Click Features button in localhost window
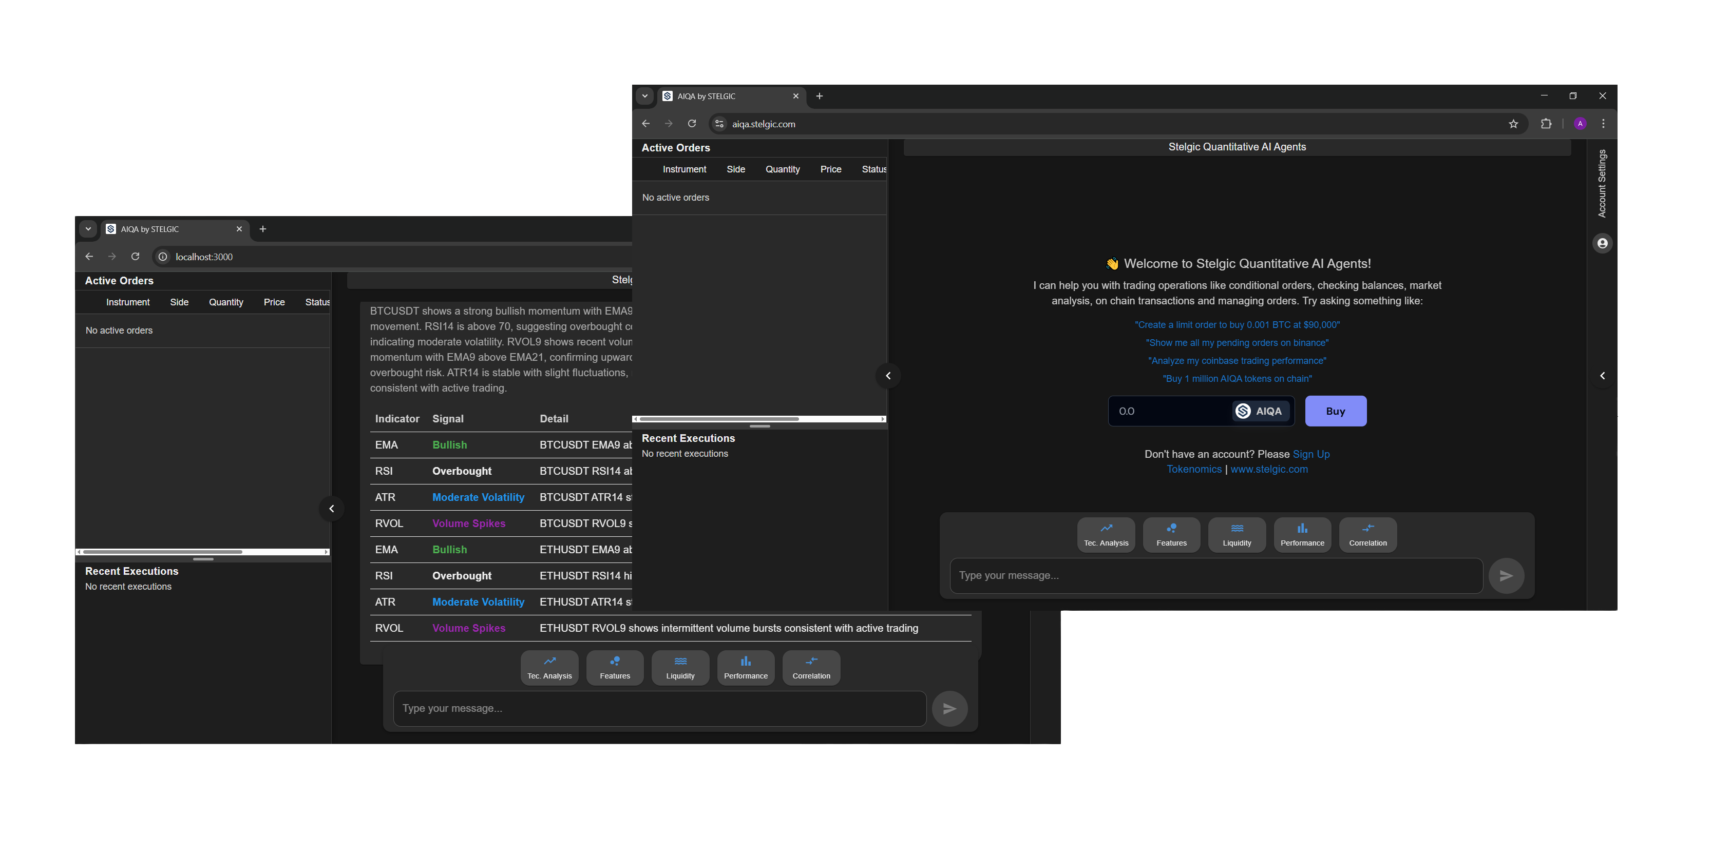This screenshot has height=854, width=1711. tap(615, 667)
